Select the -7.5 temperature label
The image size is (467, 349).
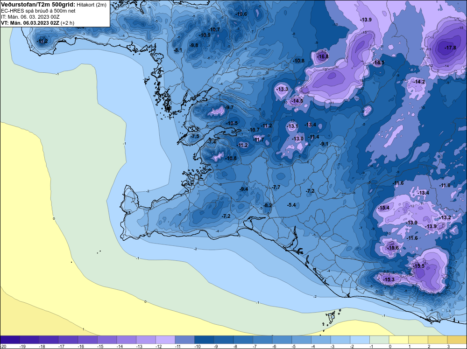click(x=195, y=136)
